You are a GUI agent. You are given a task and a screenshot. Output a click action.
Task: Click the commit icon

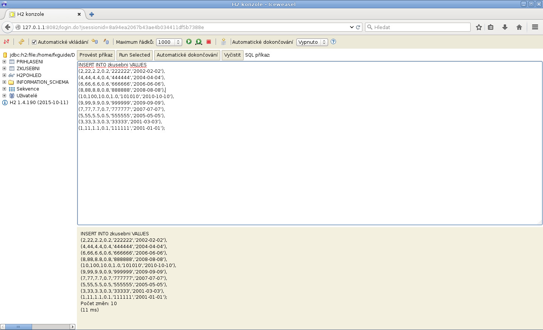106,42
